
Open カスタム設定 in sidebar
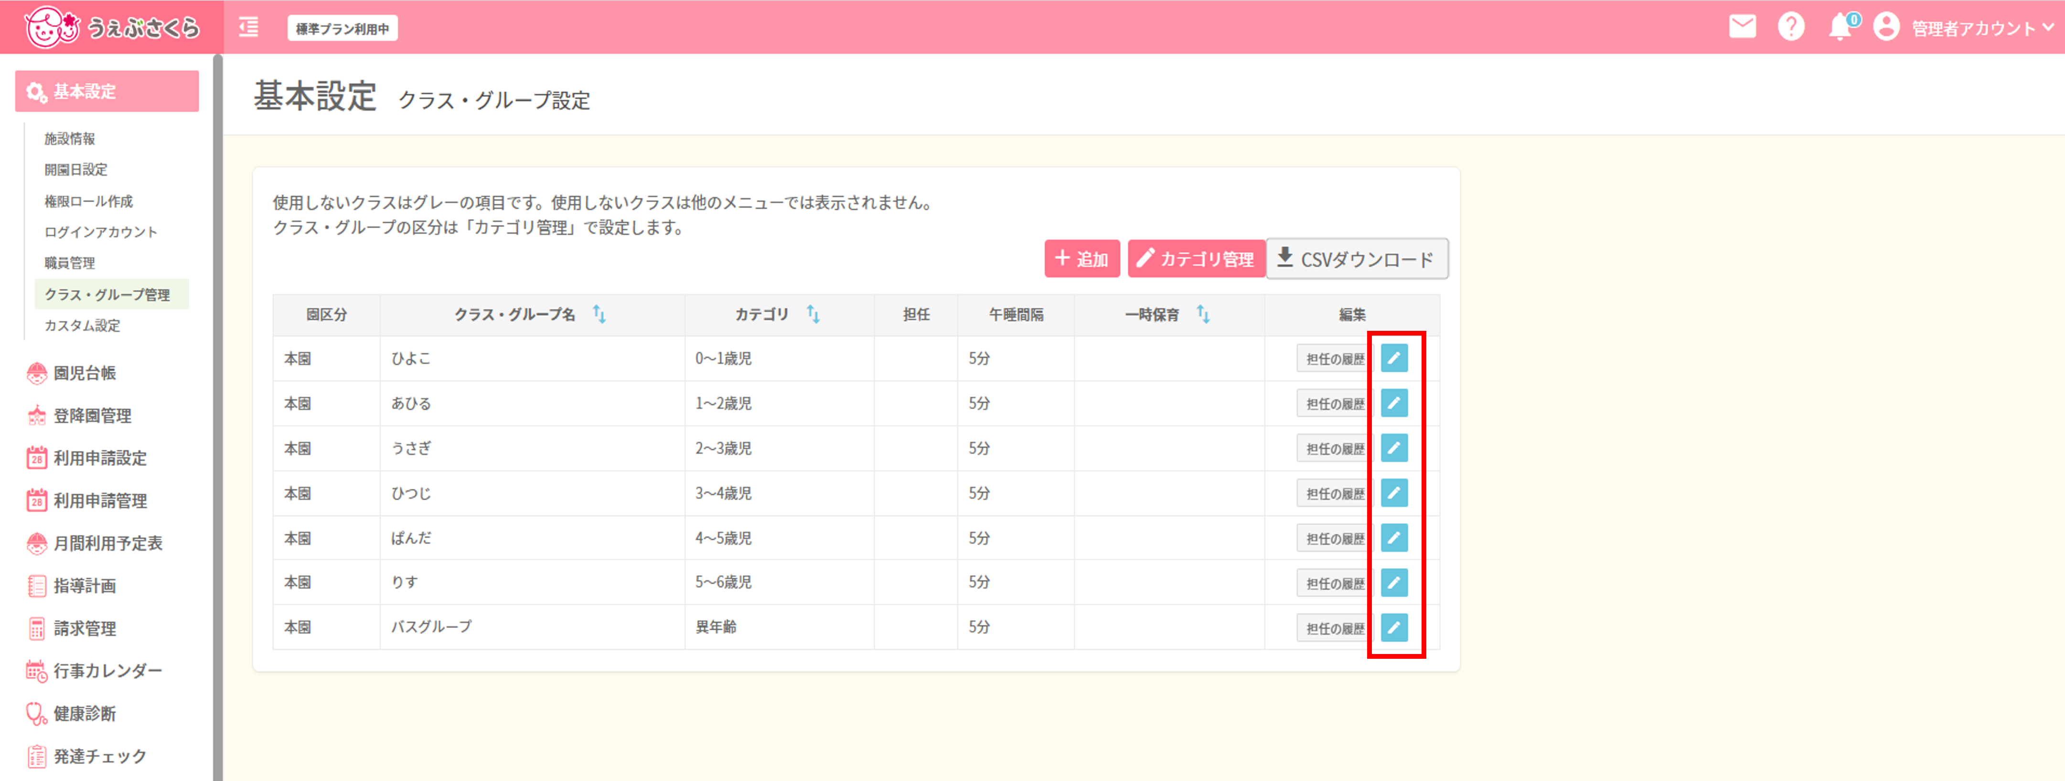[83, 325]
